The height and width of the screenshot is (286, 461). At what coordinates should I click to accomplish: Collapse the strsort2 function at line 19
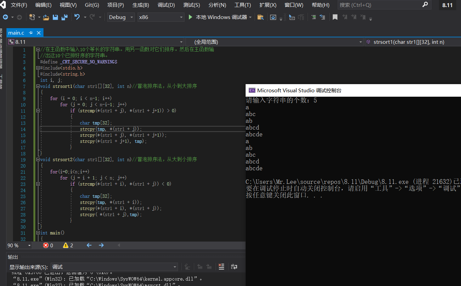[x=38, y=159]
